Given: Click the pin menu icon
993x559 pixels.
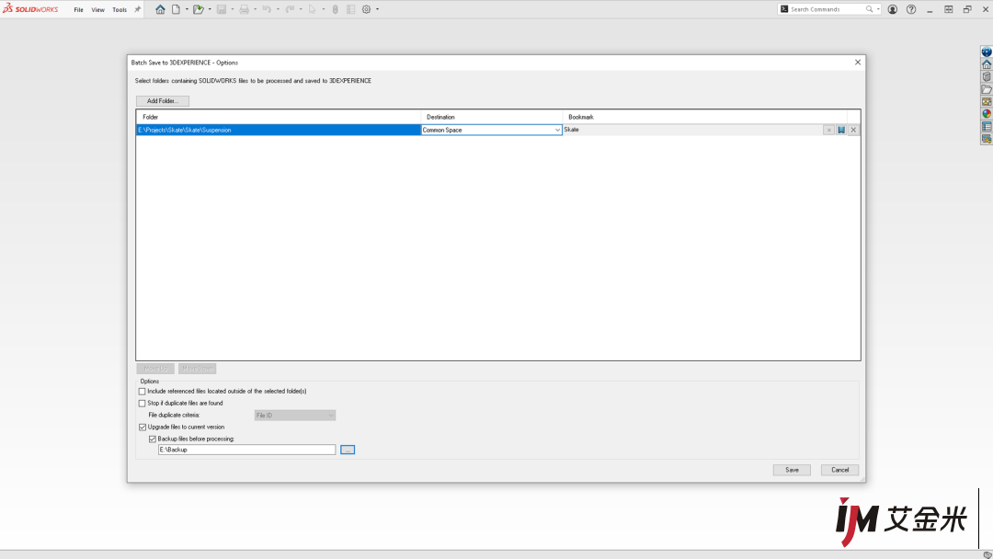Looking at the screenshot, I should pyautogui.click(x=137, y=9).
